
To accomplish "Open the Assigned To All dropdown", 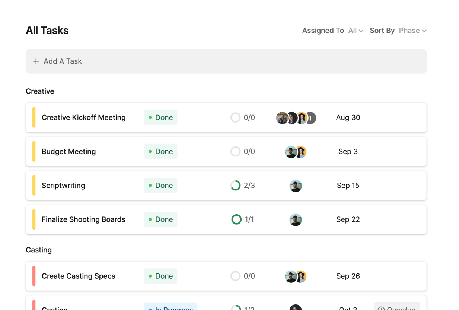I will pyautogui.click(x=356, y=31).
